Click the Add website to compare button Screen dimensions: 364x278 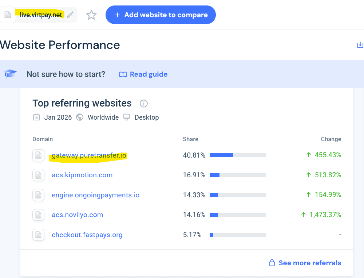pos(161,15)
